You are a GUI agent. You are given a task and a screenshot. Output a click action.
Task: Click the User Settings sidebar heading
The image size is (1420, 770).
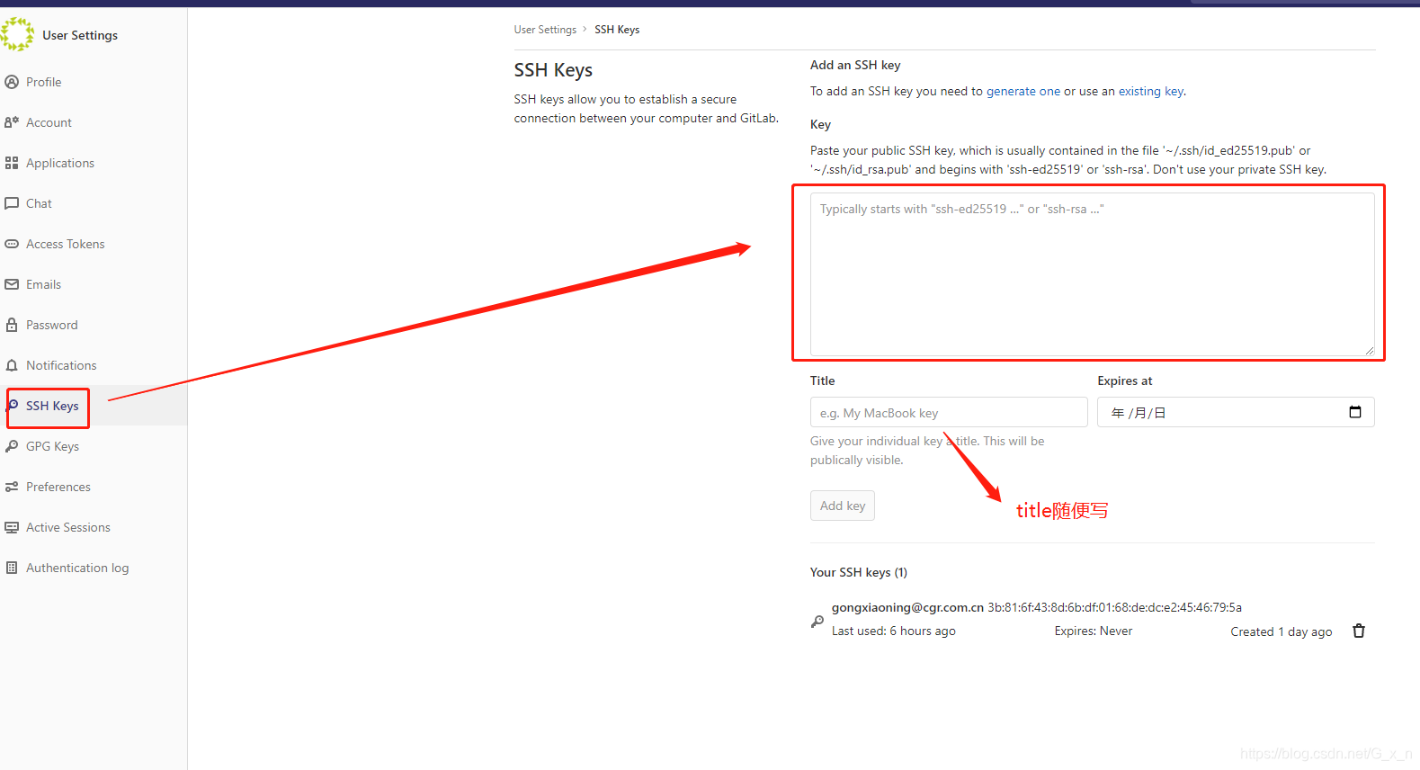pyautogui.click(x=80, y=35)
